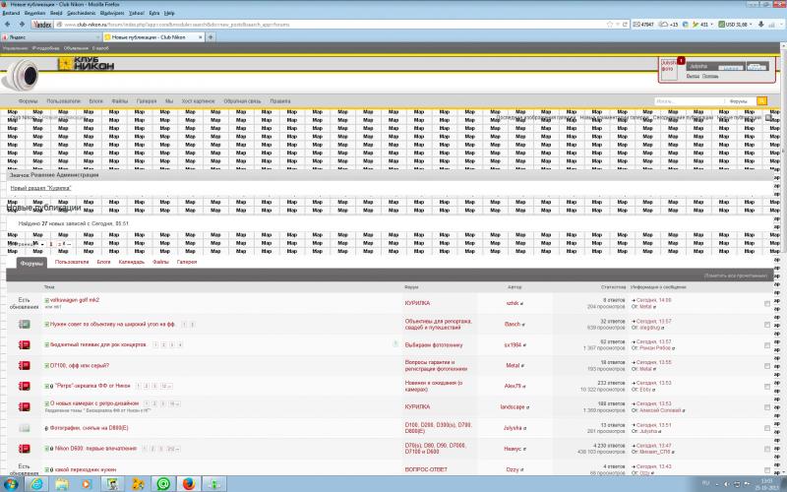Open the Yandex button beside the address bar
The height and width of the screenshot is (492, 787).
coord(41,24)
